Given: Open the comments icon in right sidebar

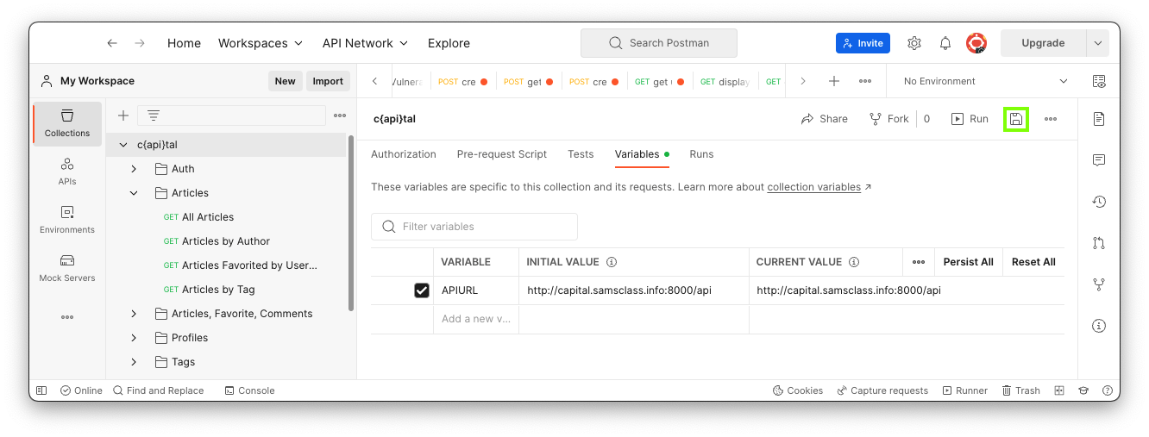Looking at the screenshot, I should point(1099,160).
